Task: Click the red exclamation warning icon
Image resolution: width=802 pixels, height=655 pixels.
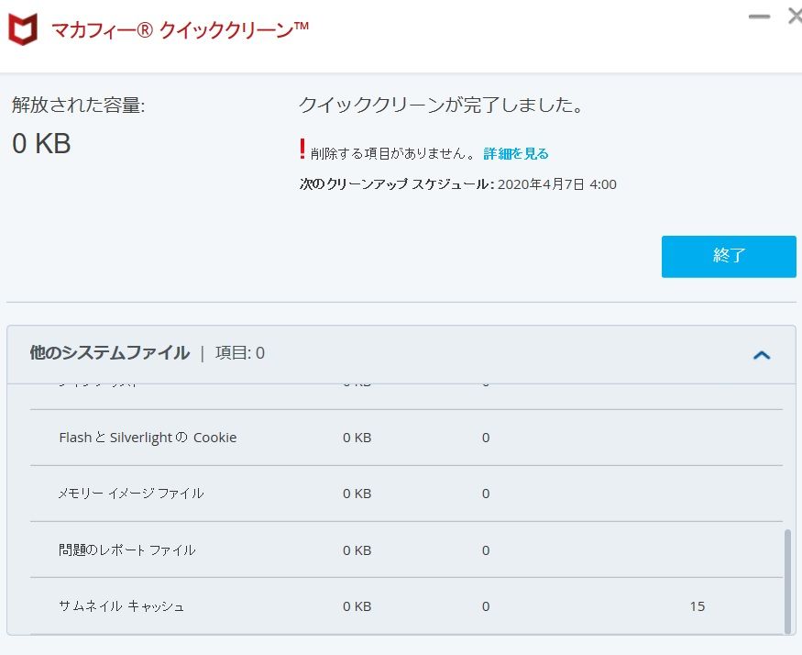Action: pos(302,150)
